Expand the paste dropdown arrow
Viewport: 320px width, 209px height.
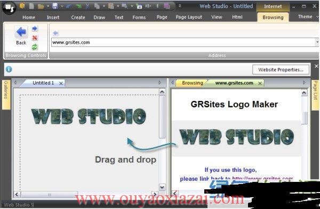tap(118, 6)
